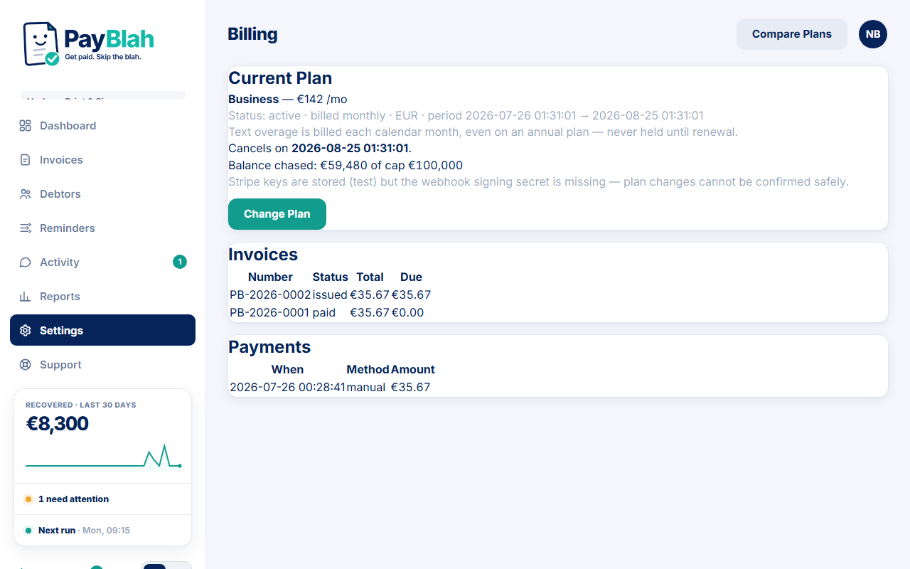This screenshot has width=910, height=569.
Task: Click the Invoices document icon
Action: [x=26, y=160]
